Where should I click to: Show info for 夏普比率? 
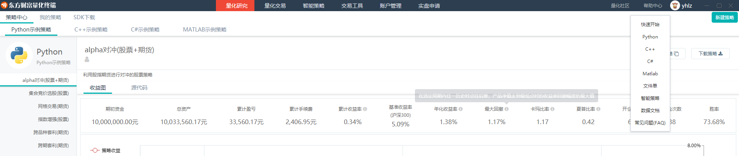(x=599, y=109)
